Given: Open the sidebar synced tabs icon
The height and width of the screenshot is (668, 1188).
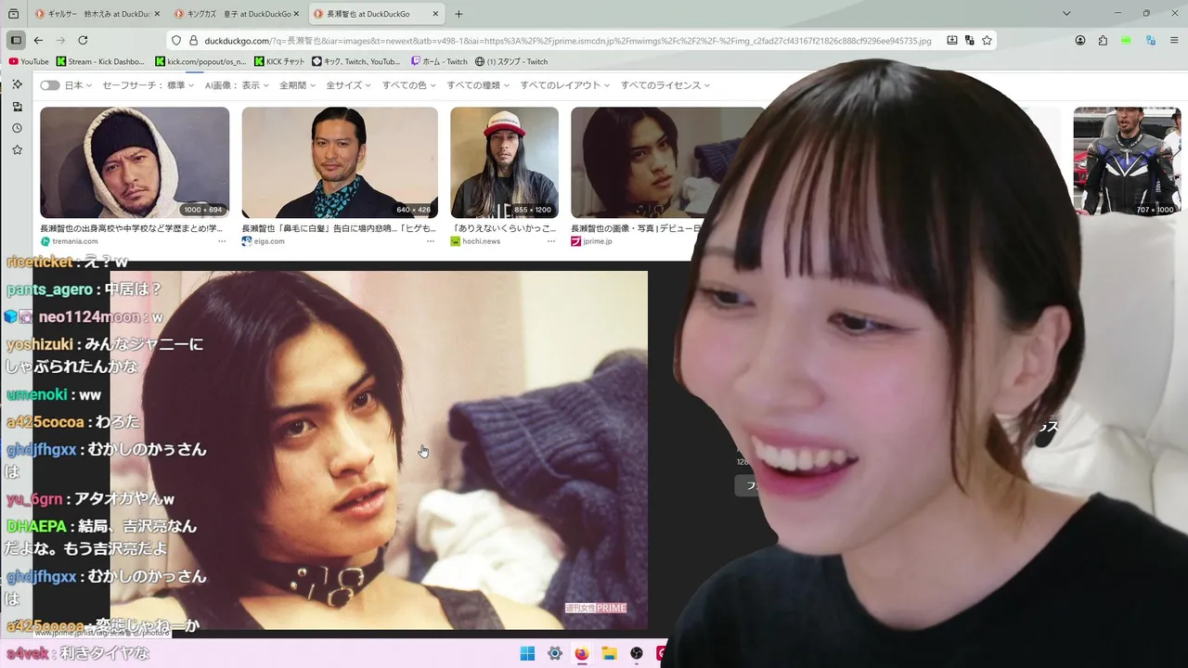Looking at the screenshot, I should point(17,107).
